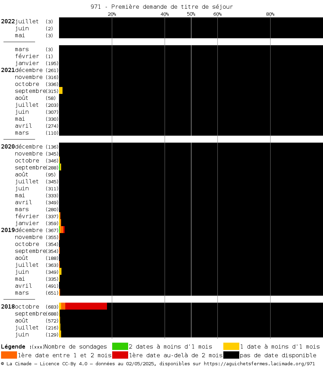The height and width of the screenshot is (367, 323).
Task: Click the 'octobre (346)' row label
Action: point(37,161)
